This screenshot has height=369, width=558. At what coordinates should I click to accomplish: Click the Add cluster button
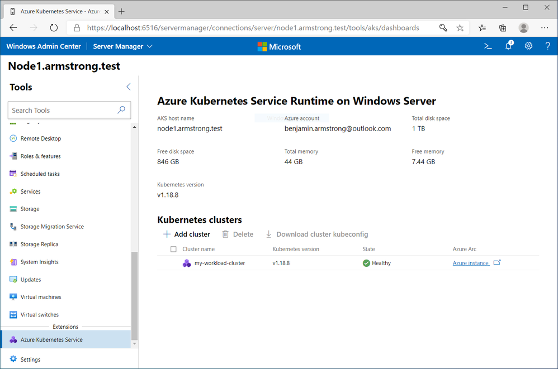tap(187, 234)
